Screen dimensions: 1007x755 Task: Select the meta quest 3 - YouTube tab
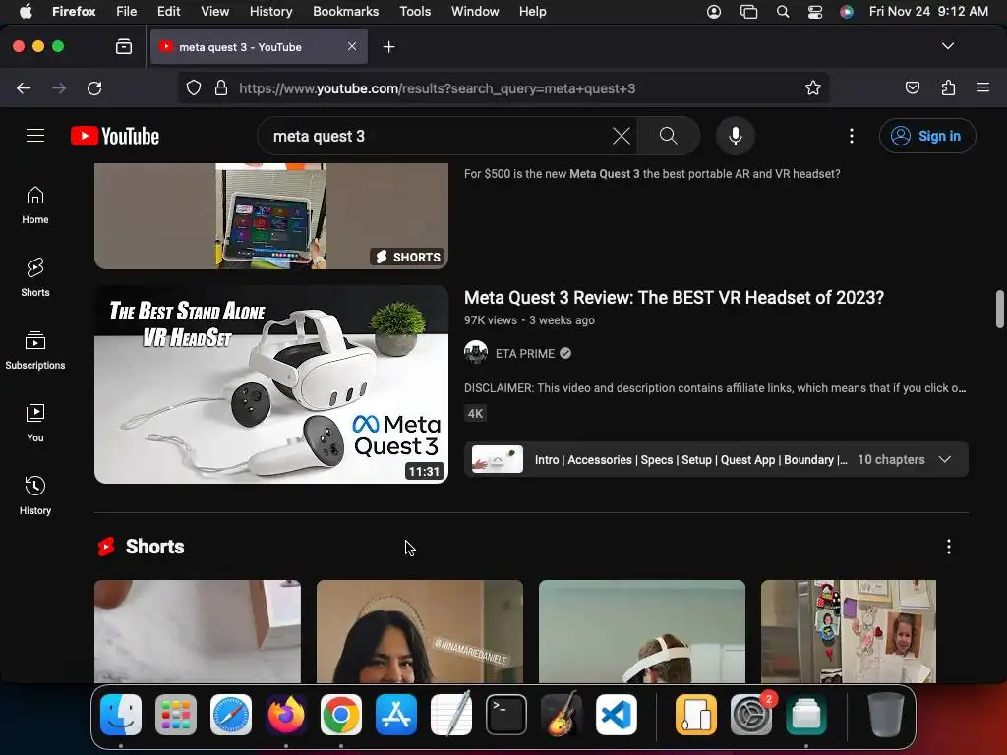(x=260, y=47)
